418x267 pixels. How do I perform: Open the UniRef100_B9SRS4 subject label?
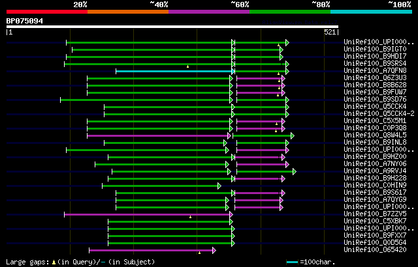(x=375, y=64)
